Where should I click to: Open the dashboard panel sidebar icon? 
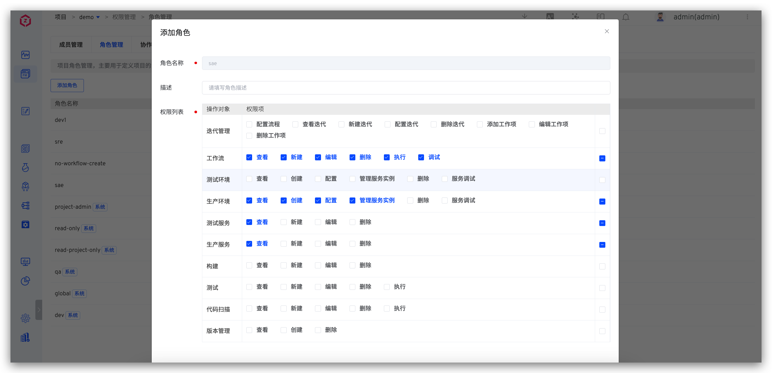pyautogui.click(x=25, y=149)
